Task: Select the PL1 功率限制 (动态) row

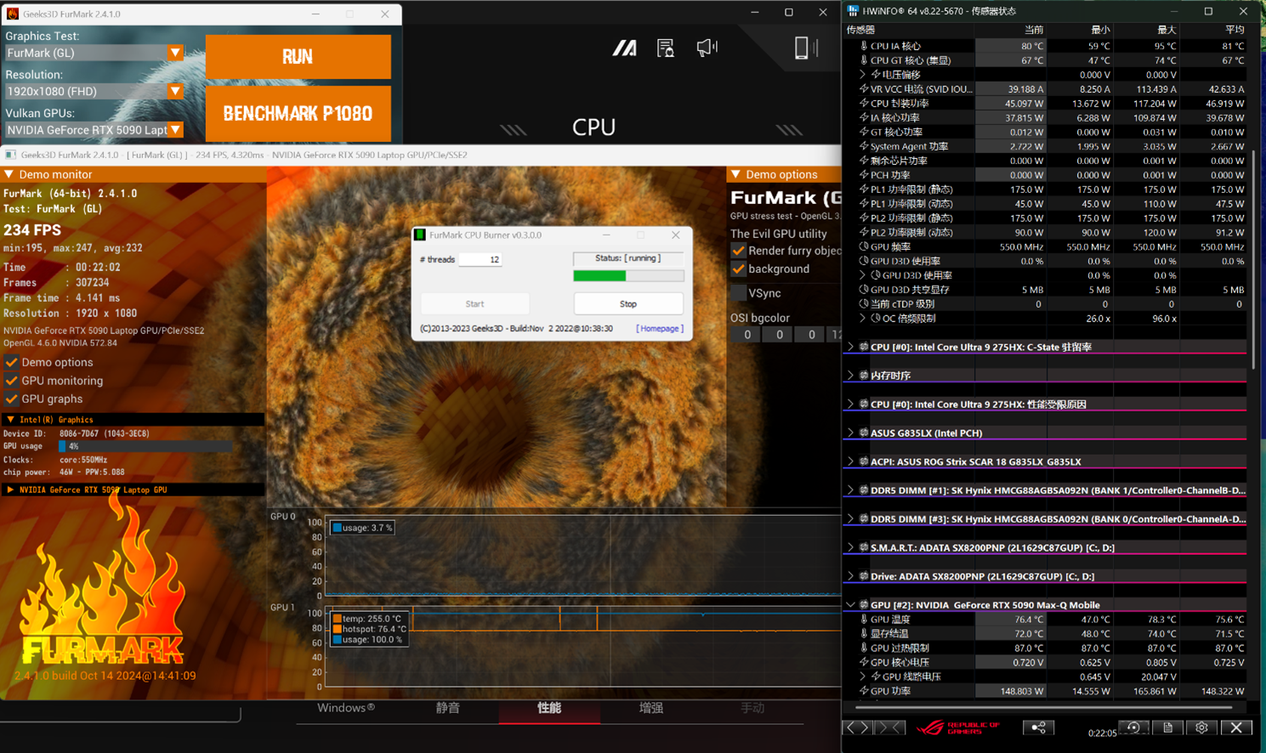Action: coord(1046,204)
